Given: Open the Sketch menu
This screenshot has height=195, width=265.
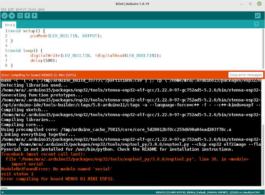Looking at the screenshot, I should click(21, 9).
